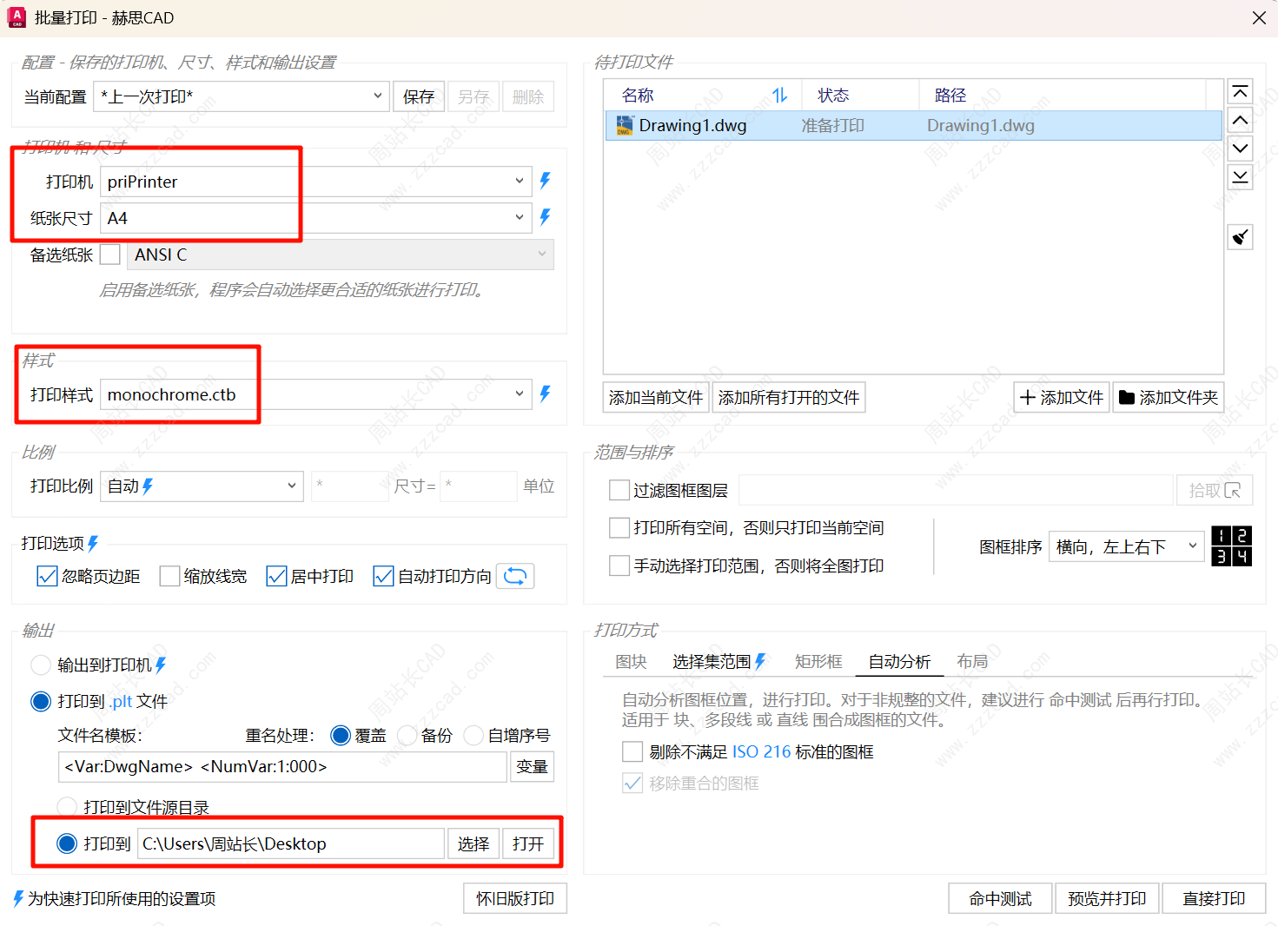1278x926 pixels.
Task: Click move-up arrow icon beside file list
Action: point(1240,121)
